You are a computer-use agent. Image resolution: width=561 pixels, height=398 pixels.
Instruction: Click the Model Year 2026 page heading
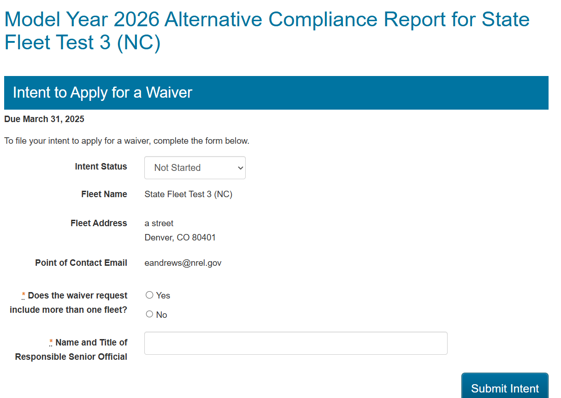(267, 31)
